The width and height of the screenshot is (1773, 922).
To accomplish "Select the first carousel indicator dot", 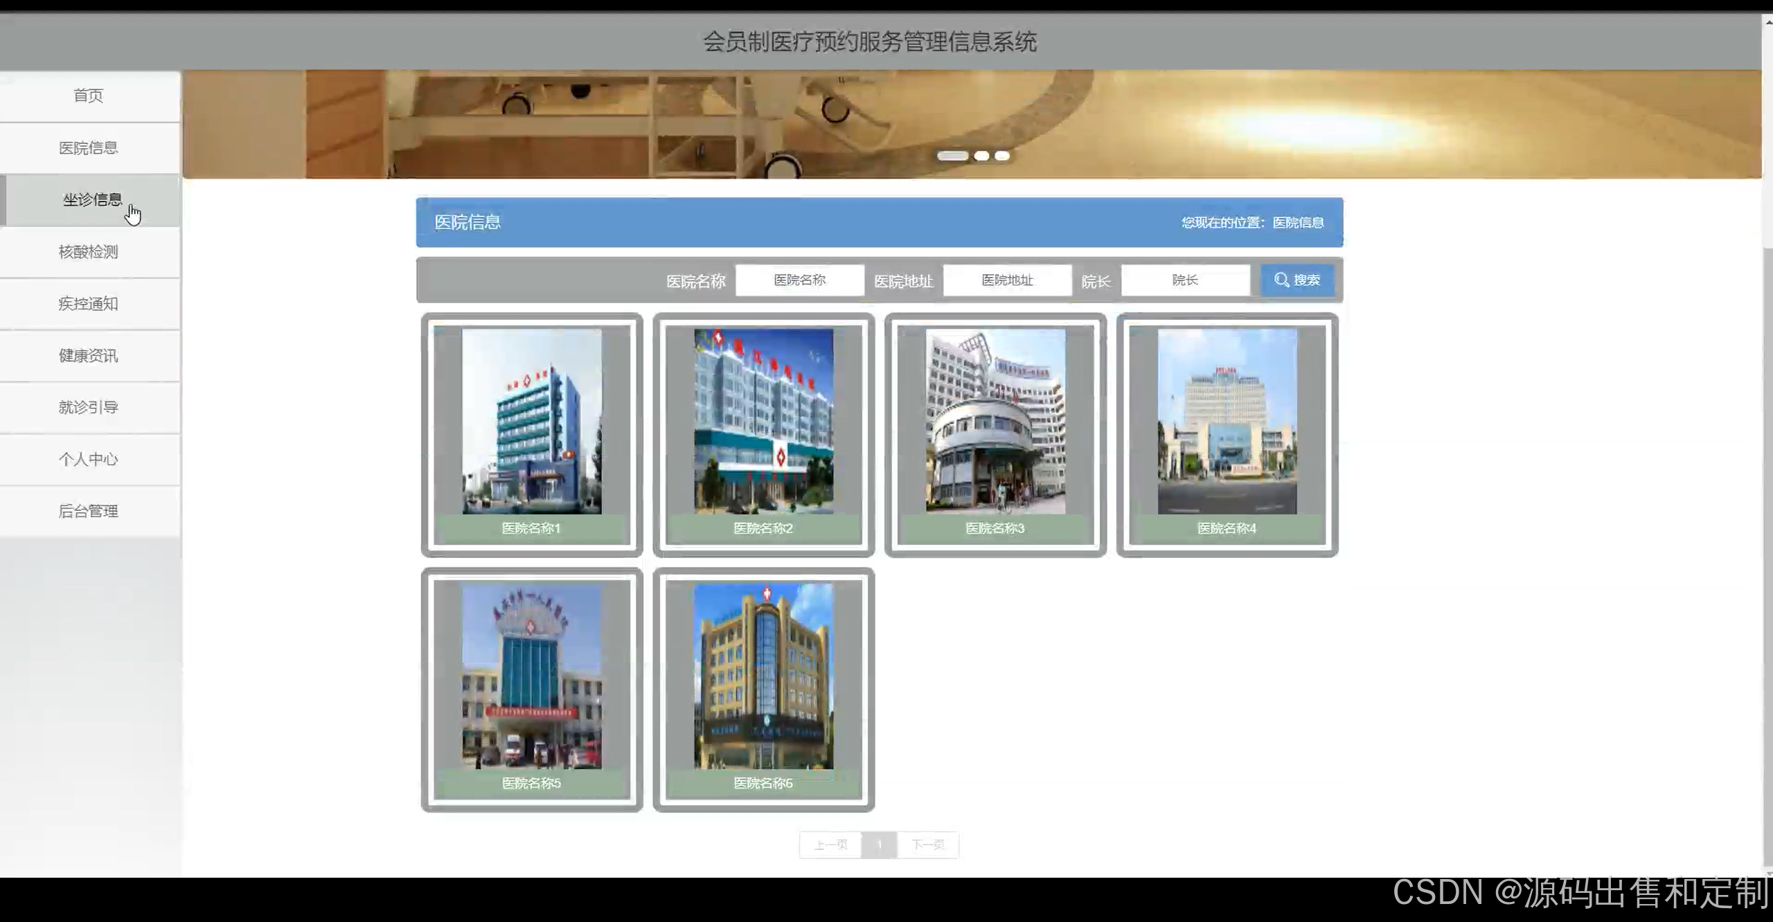I will click(952, 156).
